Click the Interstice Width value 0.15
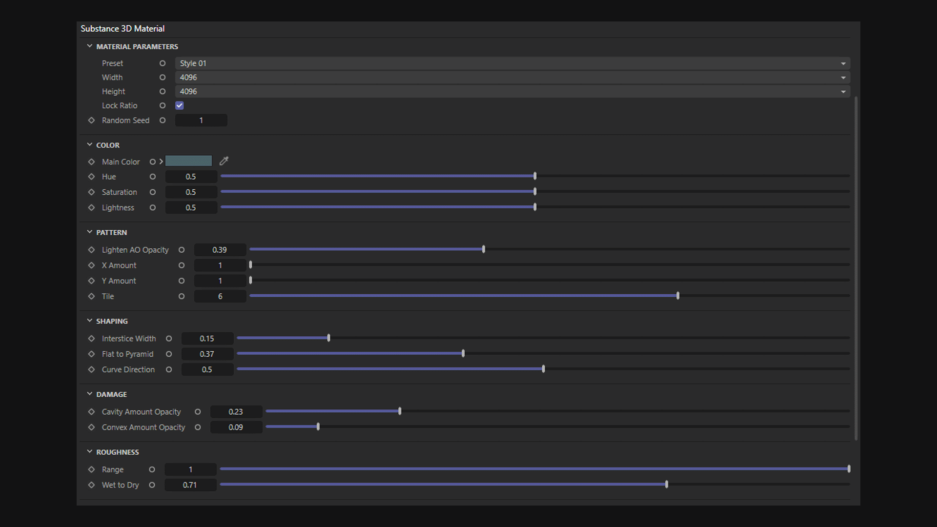The width and height of the screenshot is (937, 527). (207, 339)
